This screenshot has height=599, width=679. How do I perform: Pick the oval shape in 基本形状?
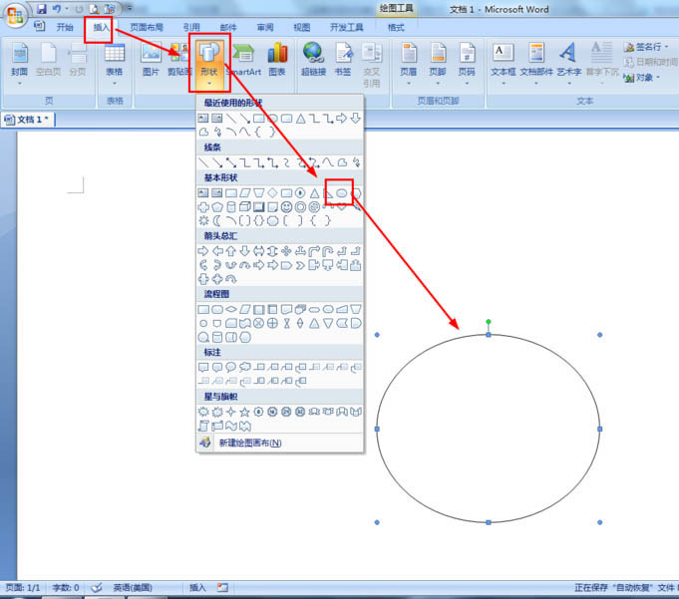(x=342, y=193)
